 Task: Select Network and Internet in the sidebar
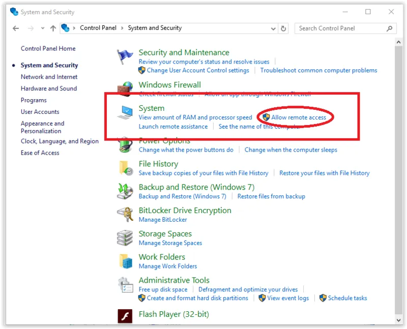(x=49, y=77)
